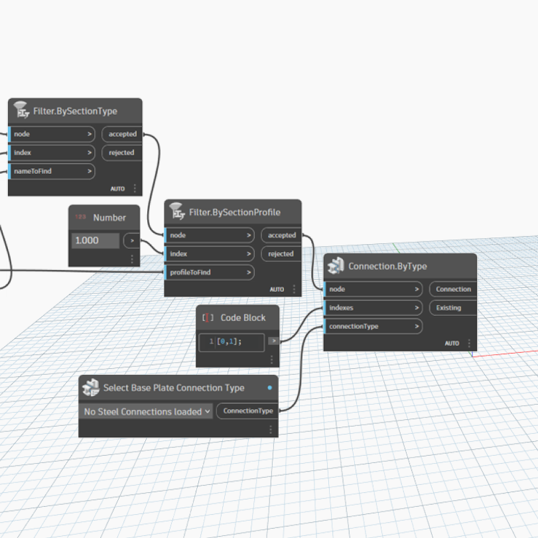Click the Select Base Plate Connection Type icon
The image size is (538, 538).
pos(91,387)
